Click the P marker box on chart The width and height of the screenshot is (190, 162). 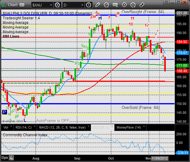[5, 112]
